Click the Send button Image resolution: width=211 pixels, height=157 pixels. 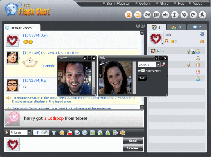point(133,141)
